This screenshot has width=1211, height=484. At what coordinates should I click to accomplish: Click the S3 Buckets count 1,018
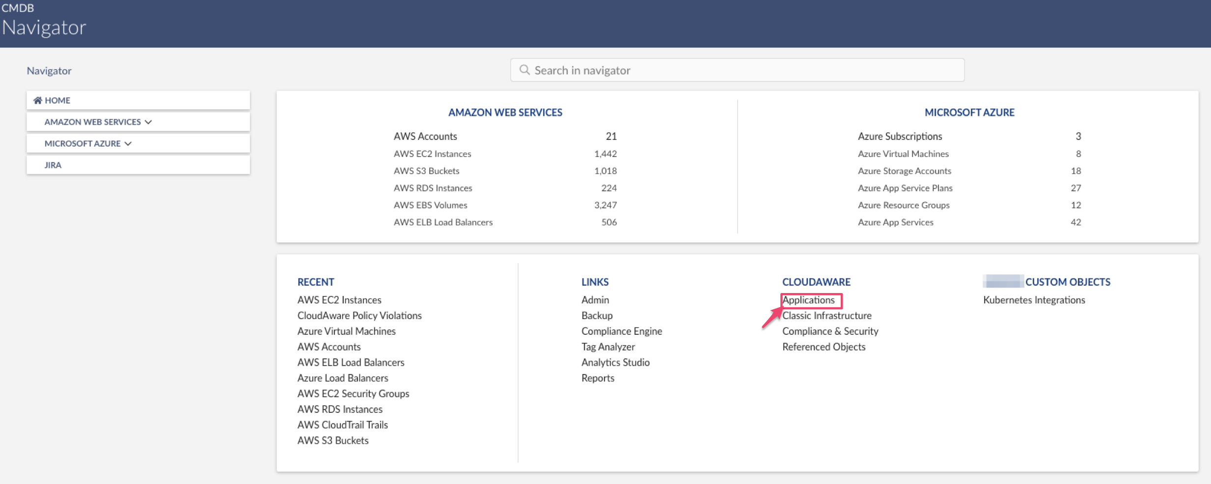tap(605, 171)
